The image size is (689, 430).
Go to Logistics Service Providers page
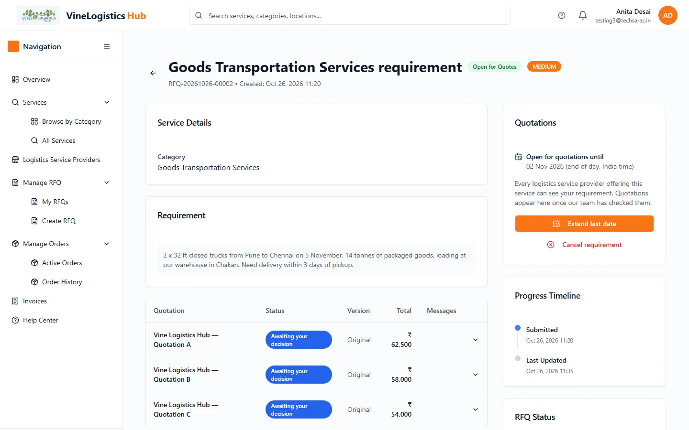(x=61, y=160)
